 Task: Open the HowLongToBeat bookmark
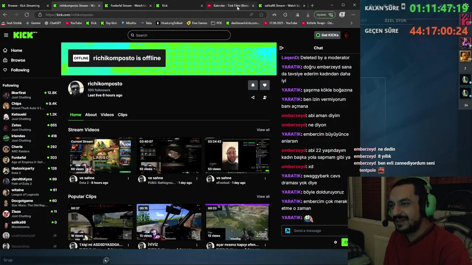[169, 23]
